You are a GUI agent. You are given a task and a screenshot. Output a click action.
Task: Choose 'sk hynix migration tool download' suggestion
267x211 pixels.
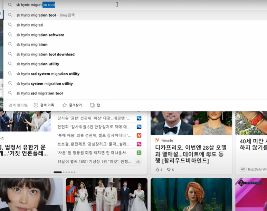(x=135, y=54)
